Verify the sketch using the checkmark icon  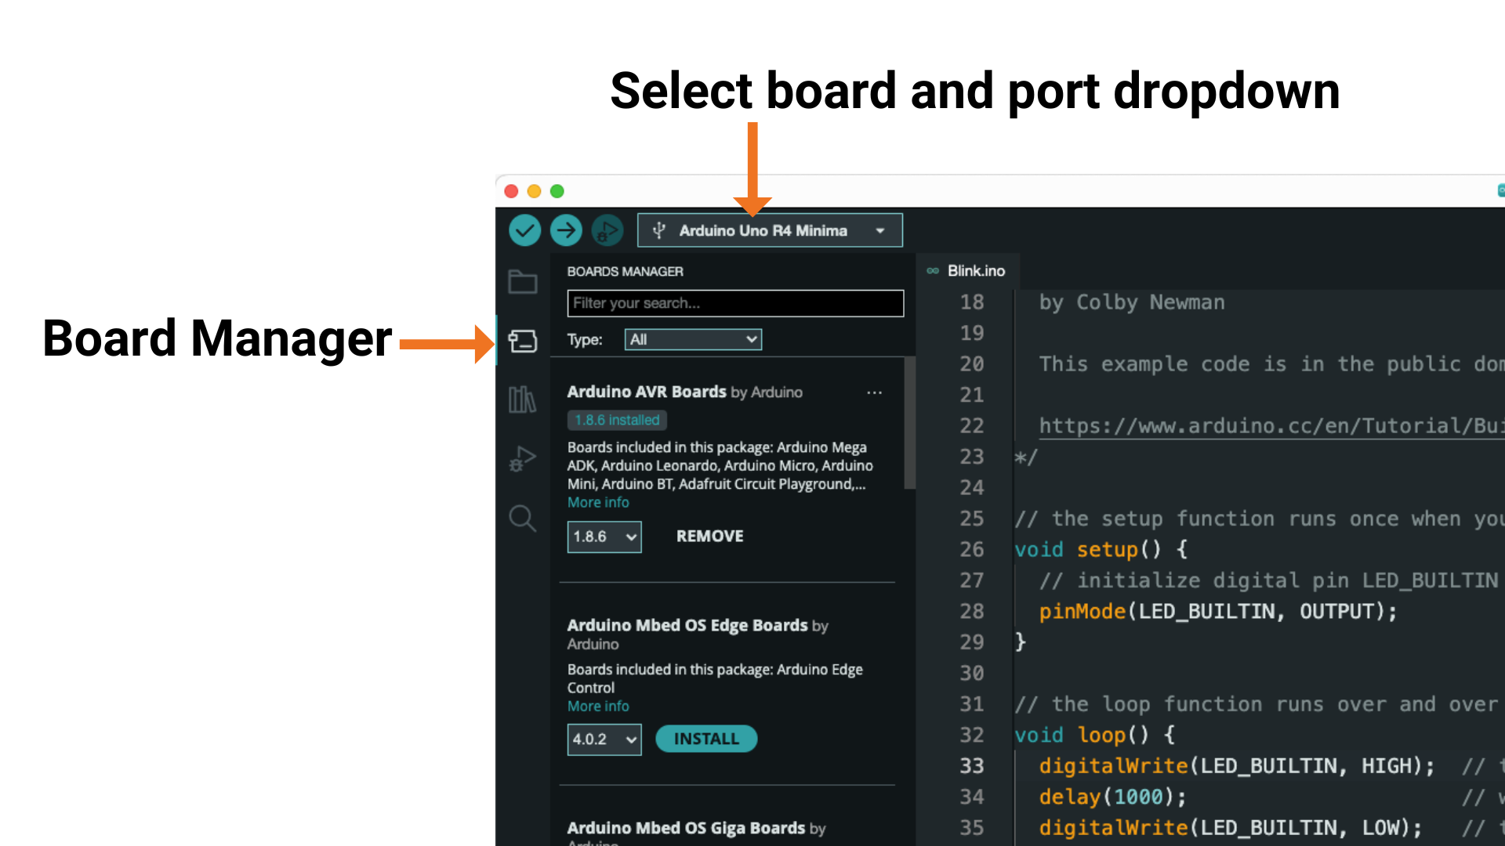pos(524,230)
